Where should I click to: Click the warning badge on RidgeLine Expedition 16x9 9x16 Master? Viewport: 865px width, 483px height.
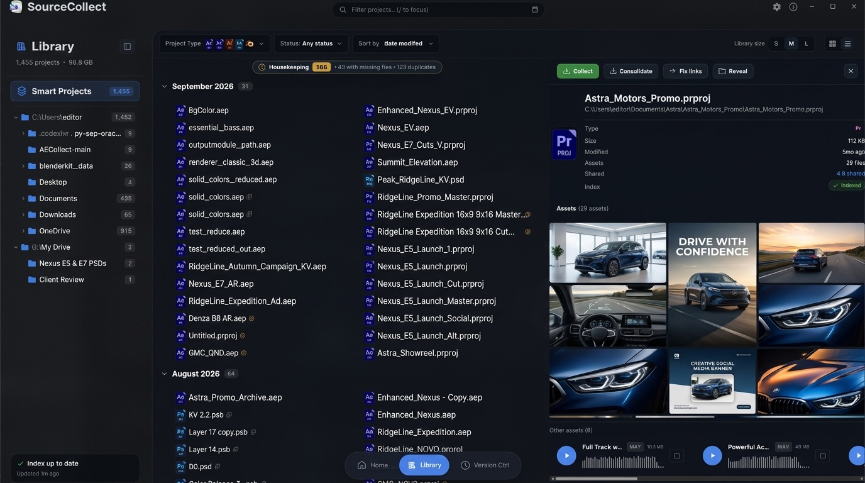point(528,214)
